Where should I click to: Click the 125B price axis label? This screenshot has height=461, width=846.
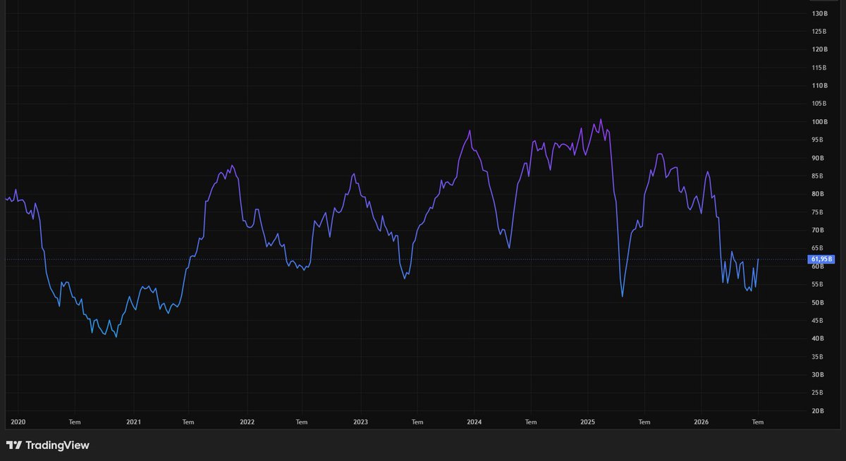click(x=819, y=32)
